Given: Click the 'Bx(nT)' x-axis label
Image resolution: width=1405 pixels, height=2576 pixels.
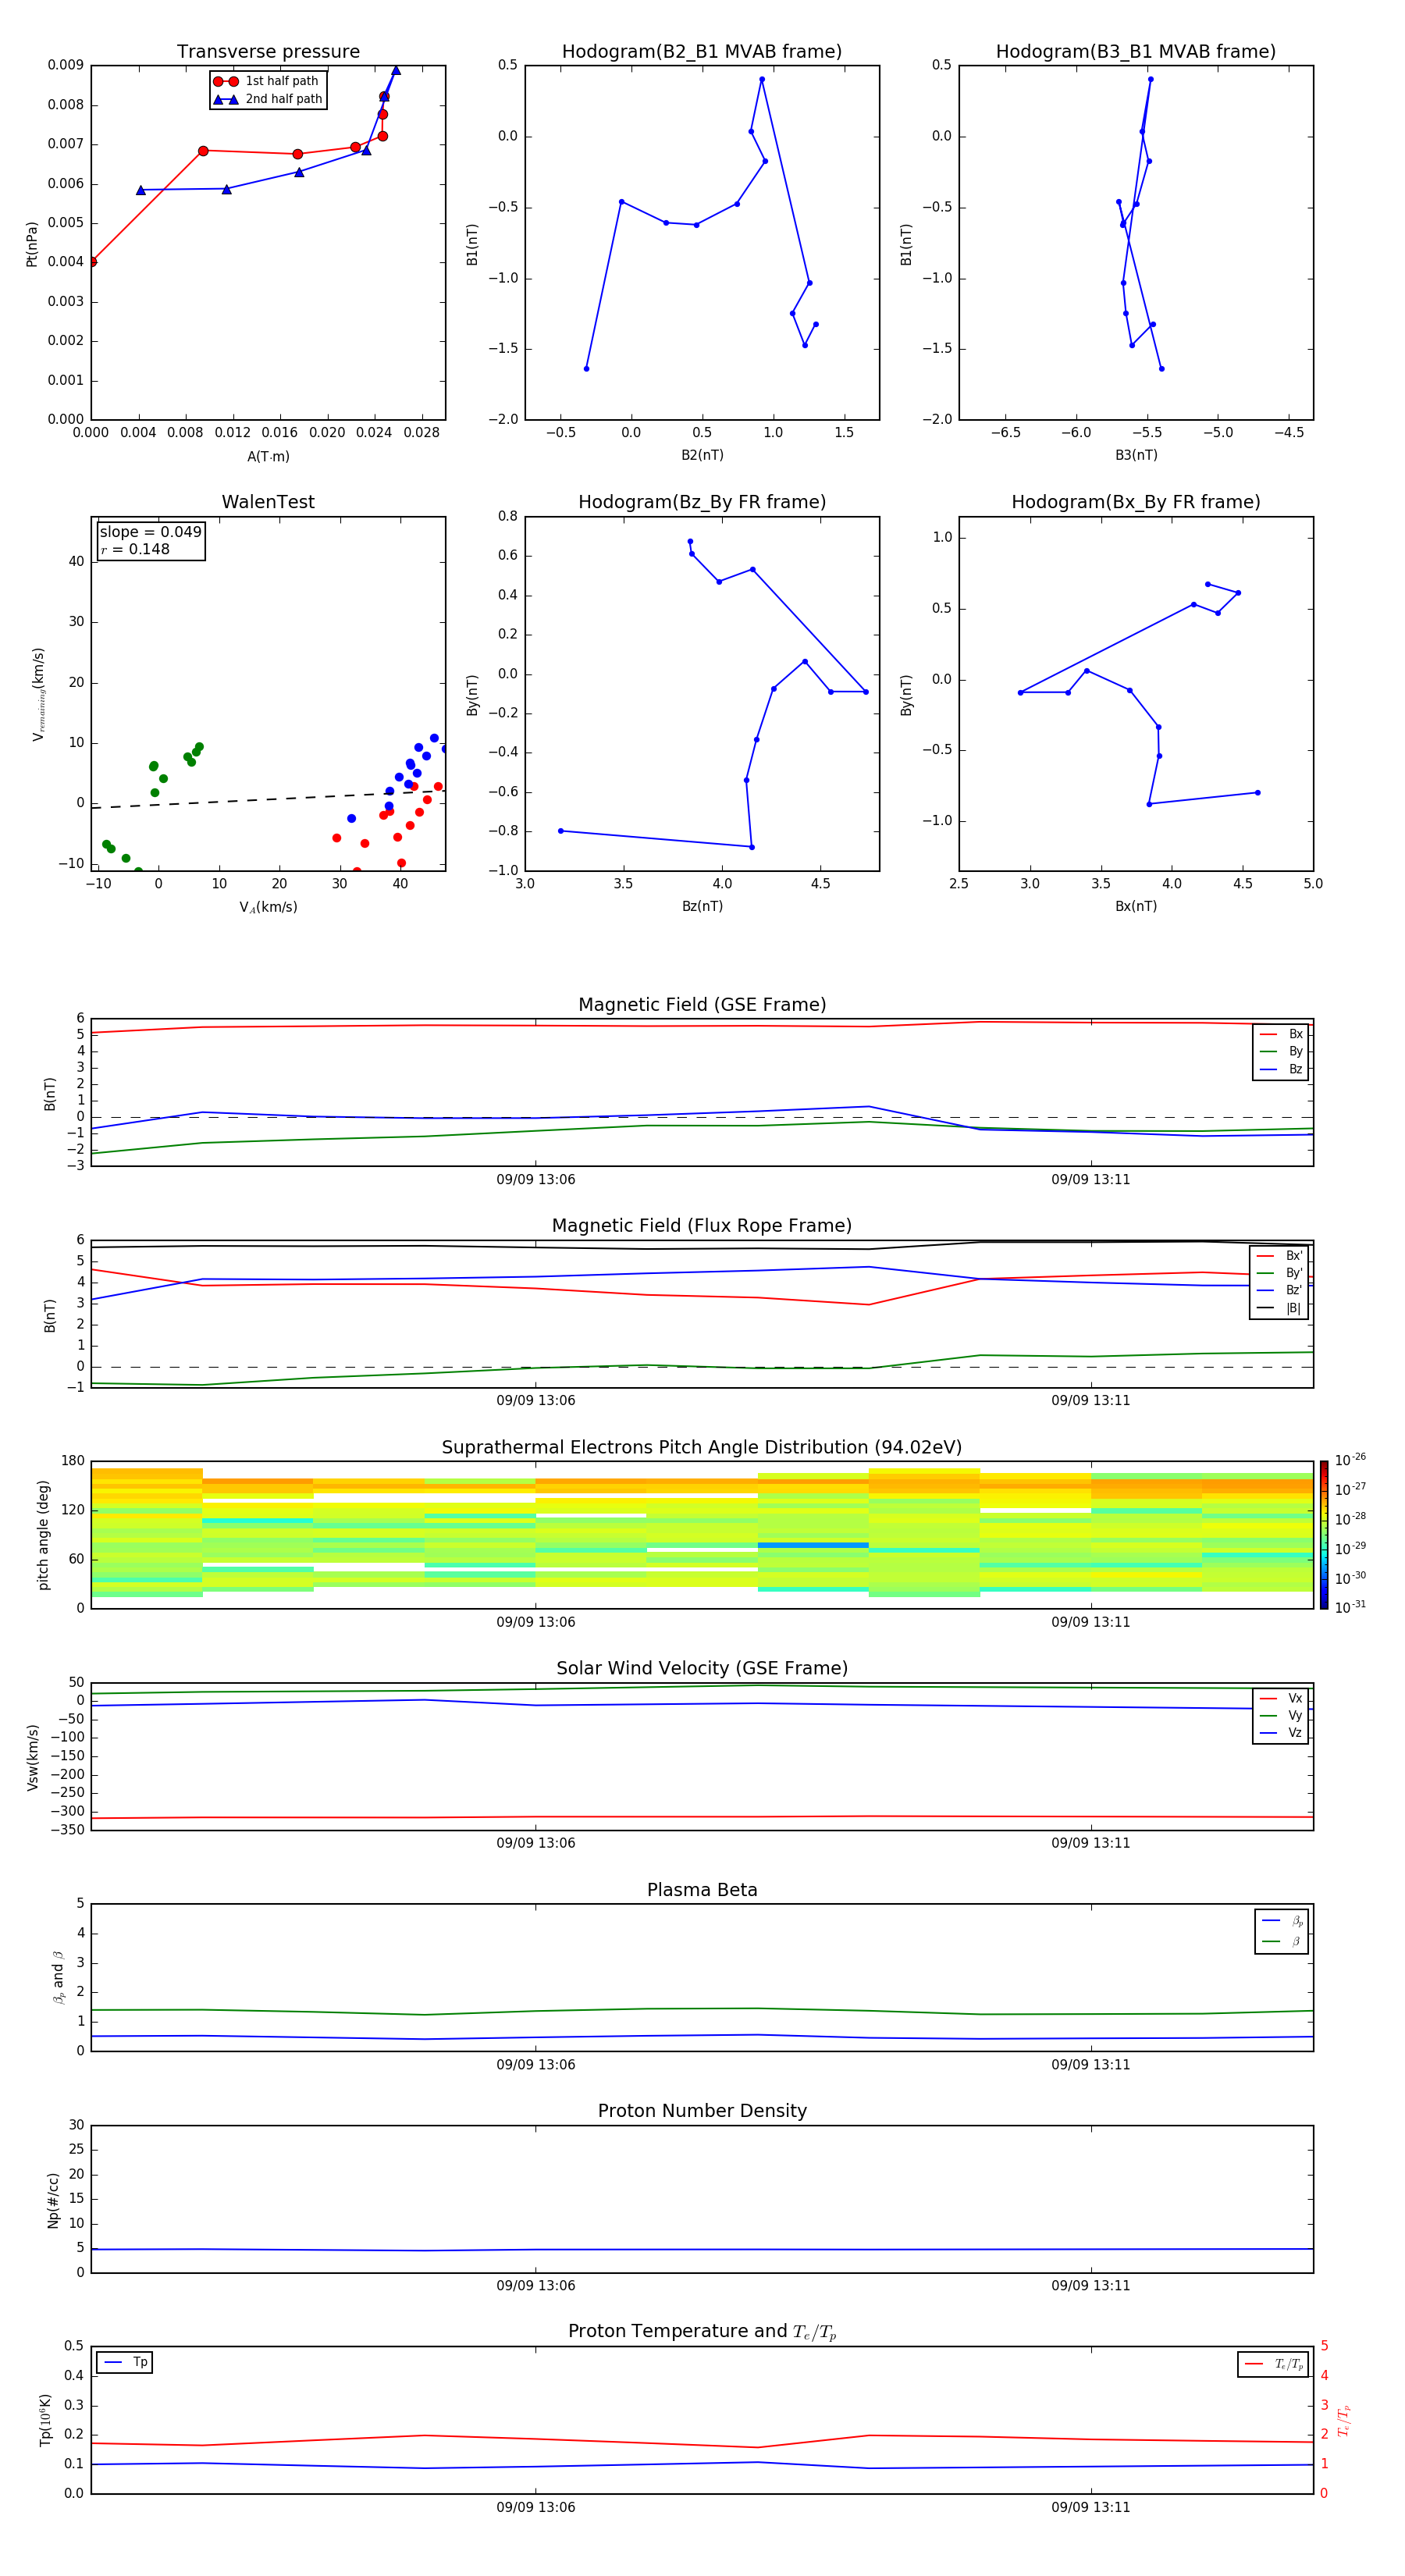Looking at the screenshot, I should [x=1136, y=906].
